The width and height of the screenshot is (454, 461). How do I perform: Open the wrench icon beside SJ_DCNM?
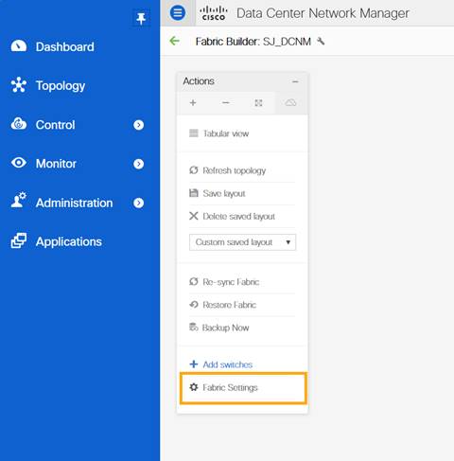point(321,41)
